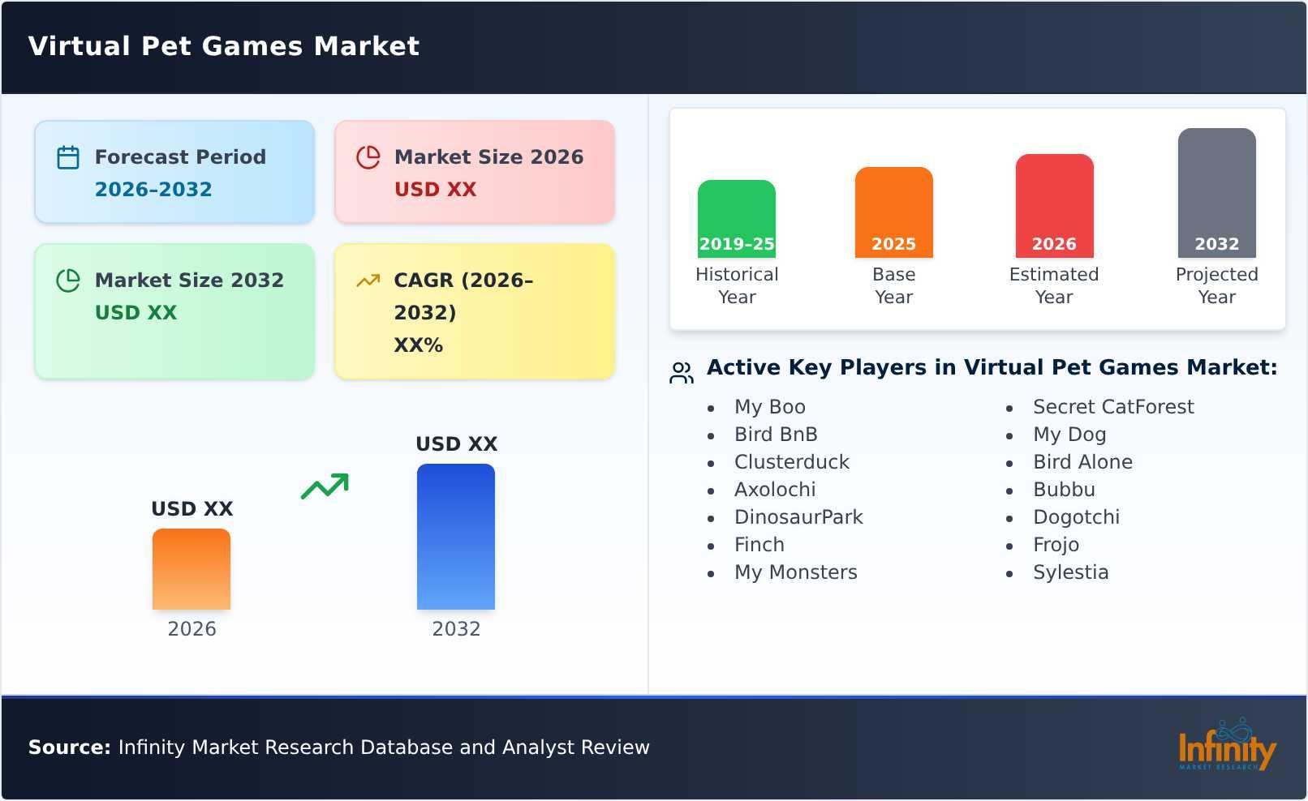Select My Dog in the players list
The image size is (1308, 801).
pos(1069,435)
